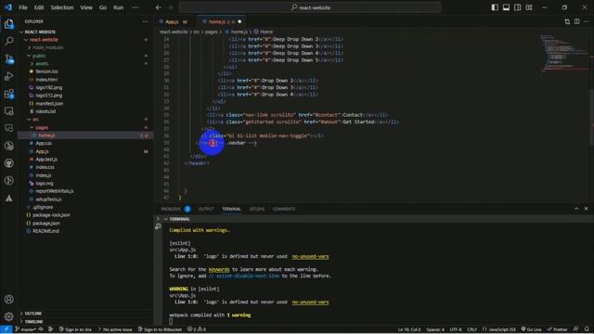This screenshot has width=594, height=334.
Task: Click Sign in to Jira
Action: click(x=75, y=329)
